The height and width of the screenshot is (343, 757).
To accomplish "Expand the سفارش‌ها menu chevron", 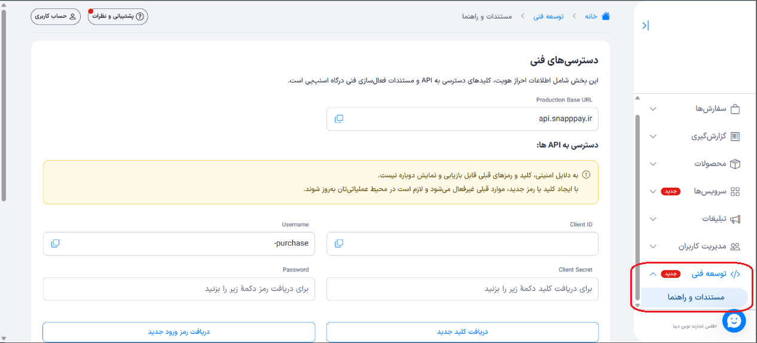I will pyautogui.click(x=653, y=109).
